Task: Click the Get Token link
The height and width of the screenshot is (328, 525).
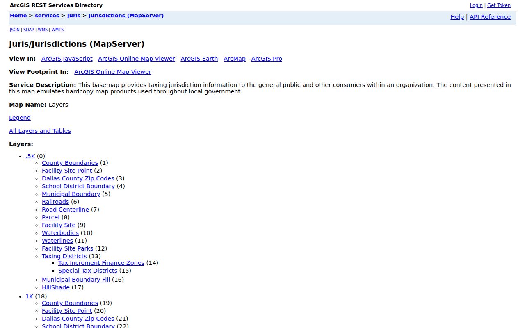Action: [499, 5]
